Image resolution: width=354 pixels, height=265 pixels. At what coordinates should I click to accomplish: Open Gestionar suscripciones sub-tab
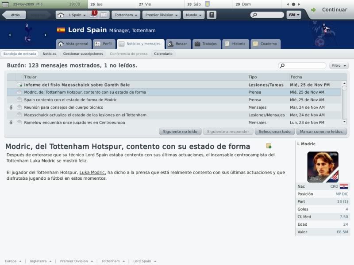pos(83,53)
